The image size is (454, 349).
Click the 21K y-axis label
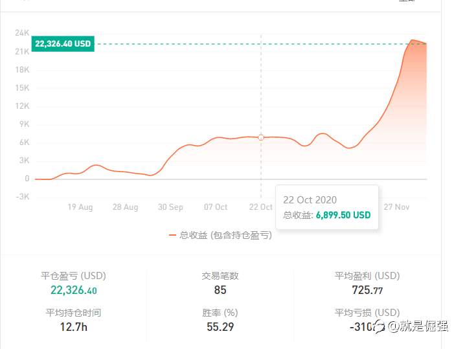(22, 52)
